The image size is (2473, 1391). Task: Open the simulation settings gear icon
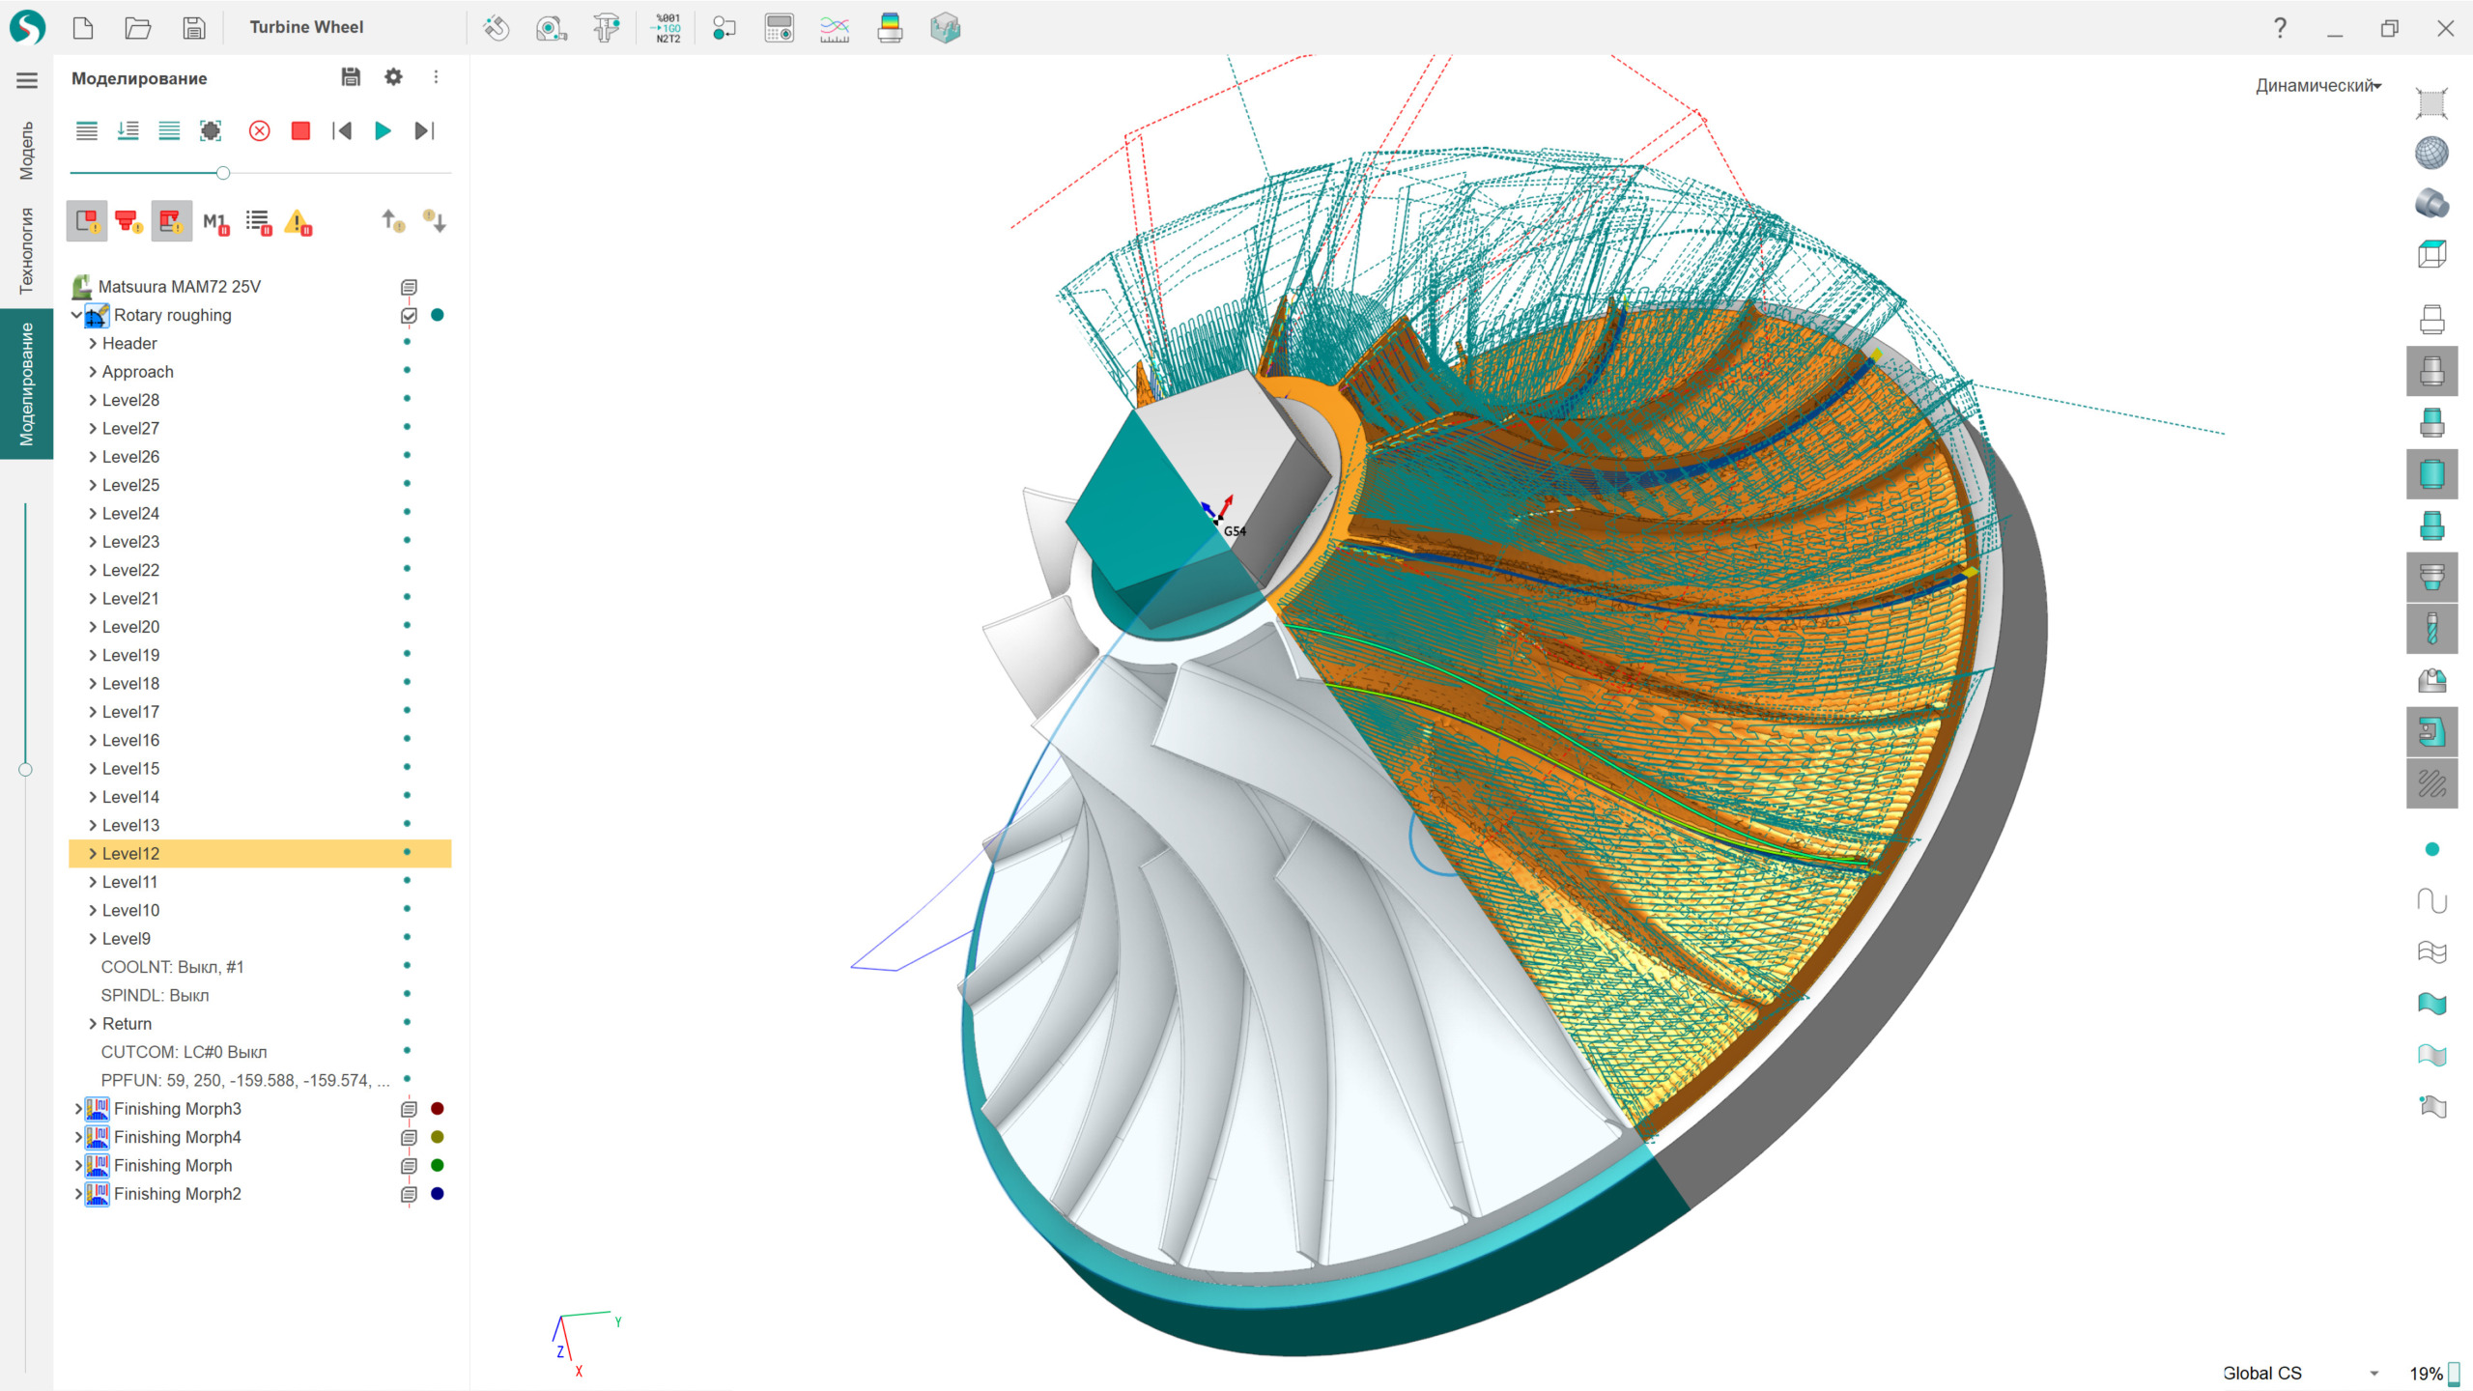pyautogui.click(x=393, y=77)
